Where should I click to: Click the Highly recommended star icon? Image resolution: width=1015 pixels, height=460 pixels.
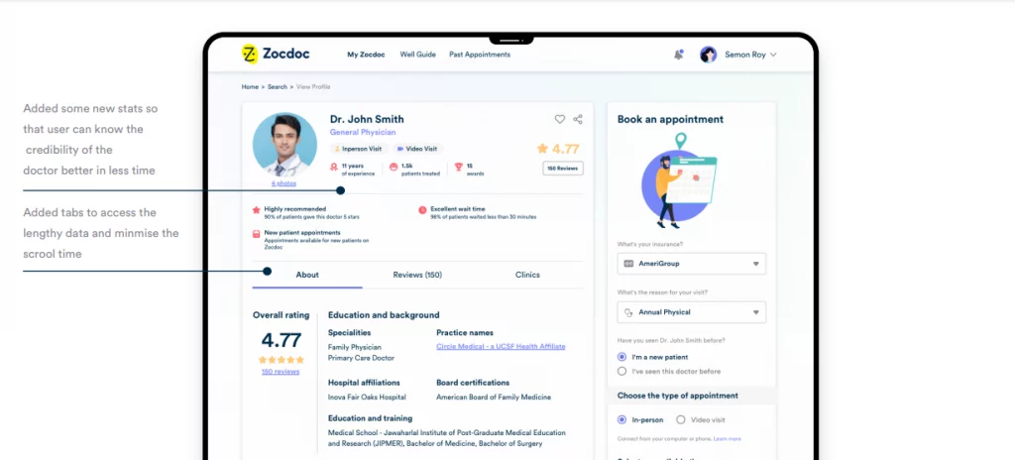click(x=257, y=210)
